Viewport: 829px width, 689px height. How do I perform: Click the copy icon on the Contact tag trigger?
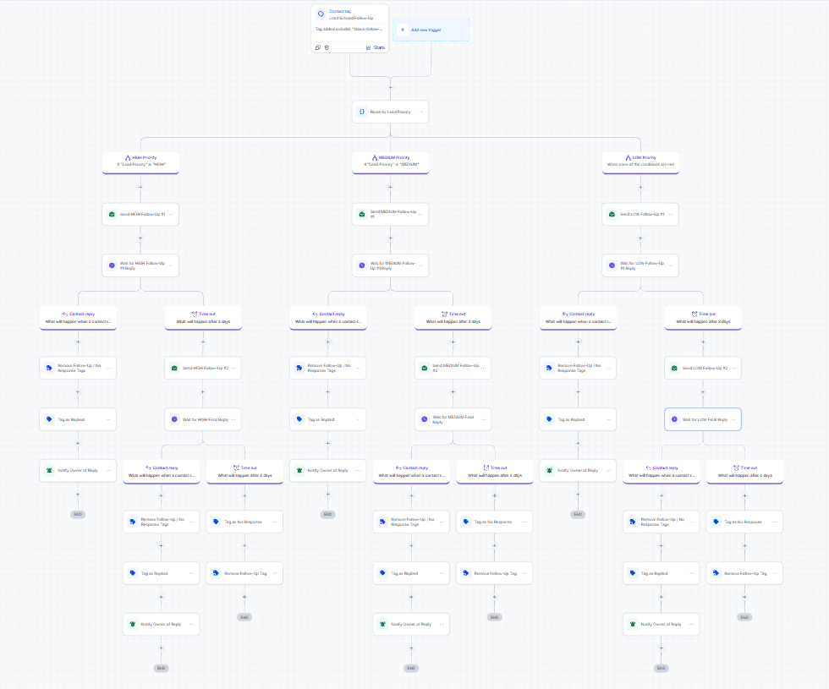coord(318,47)
